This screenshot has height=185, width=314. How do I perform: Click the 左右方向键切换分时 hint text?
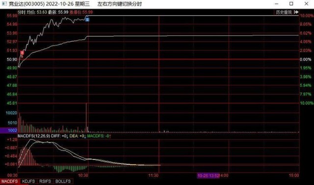click(120, 4)
